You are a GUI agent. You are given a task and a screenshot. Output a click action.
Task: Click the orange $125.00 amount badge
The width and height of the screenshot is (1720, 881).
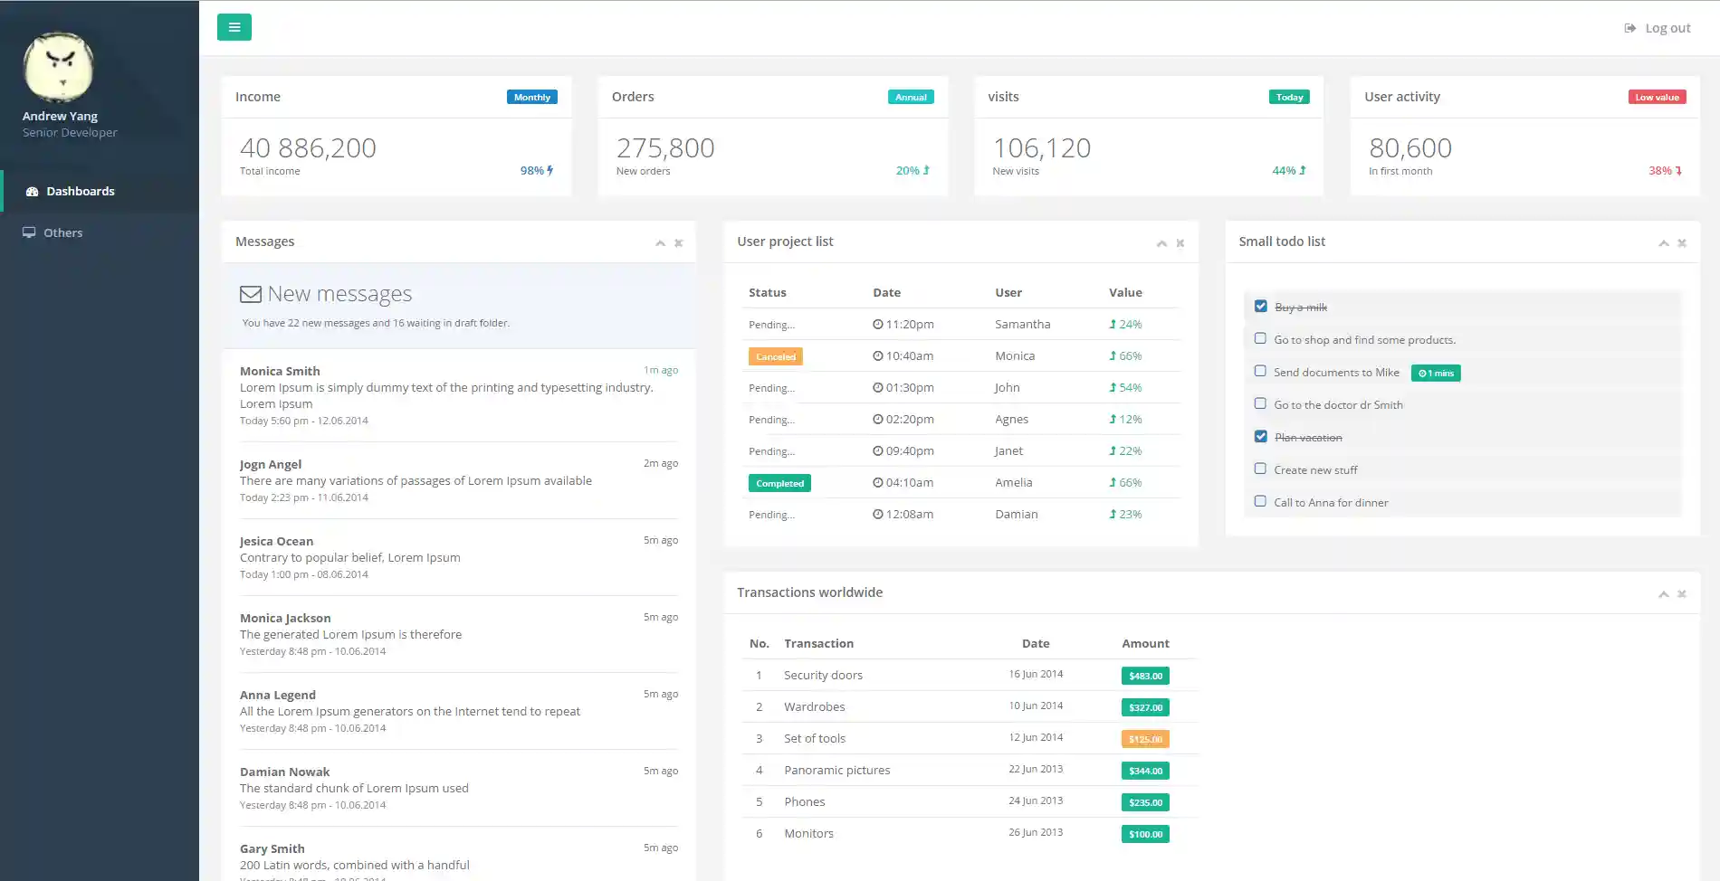point(1144,739)
